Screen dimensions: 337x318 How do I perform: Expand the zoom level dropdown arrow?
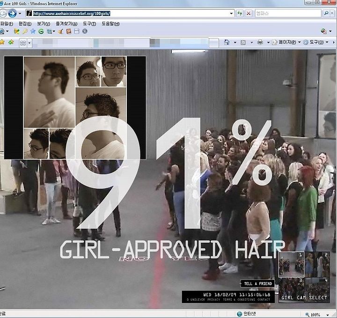coord(327,315)
